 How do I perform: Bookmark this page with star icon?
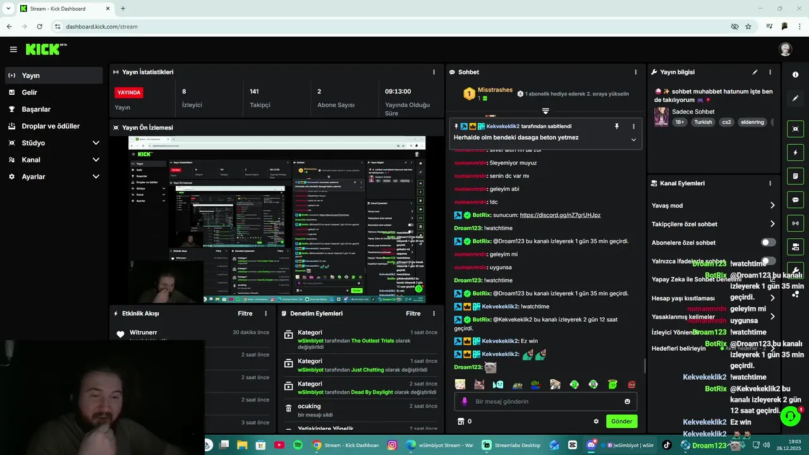(748, 27)
